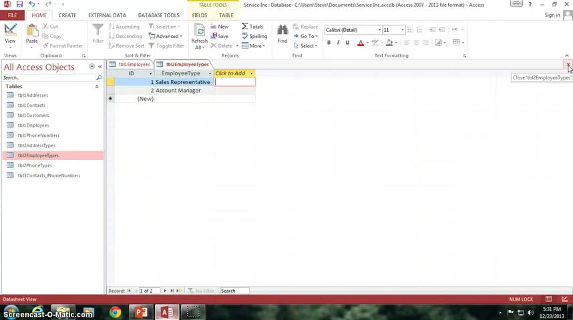The image size is (573, 320).
Task: Toggle Italic formatting
Action: (338, 43)
